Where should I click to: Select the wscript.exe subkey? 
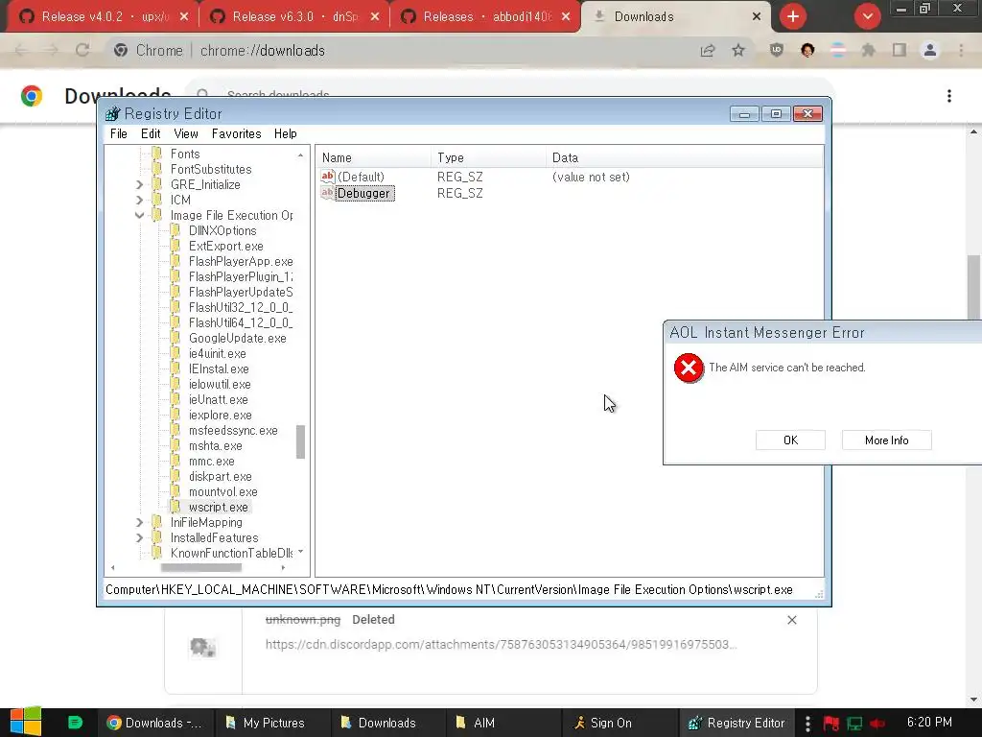219,507
